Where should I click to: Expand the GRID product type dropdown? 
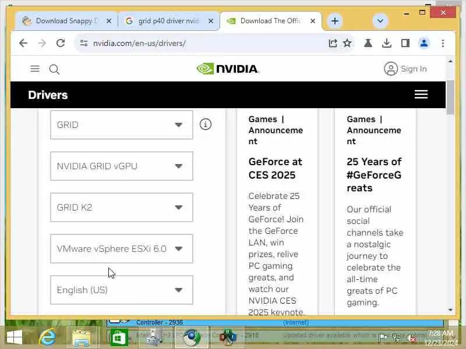click(122, 124)
